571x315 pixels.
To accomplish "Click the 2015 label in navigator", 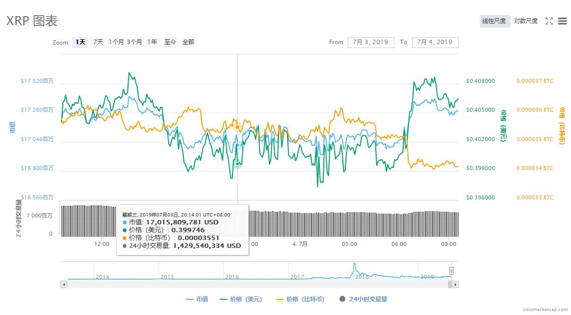I will [167, 277].
